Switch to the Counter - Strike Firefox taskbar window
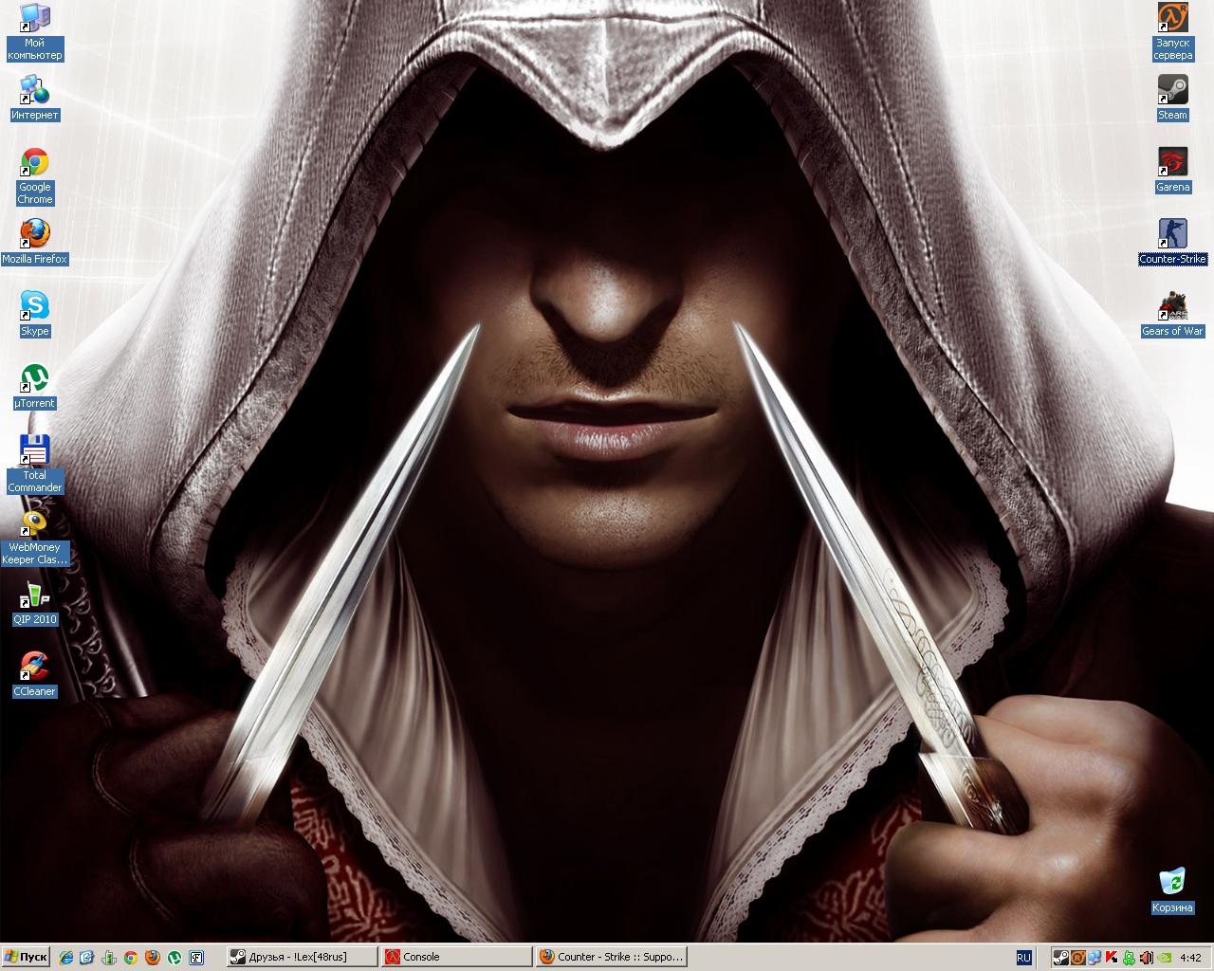The height and width of the screenshot is (971, 1214). (611, 957)
